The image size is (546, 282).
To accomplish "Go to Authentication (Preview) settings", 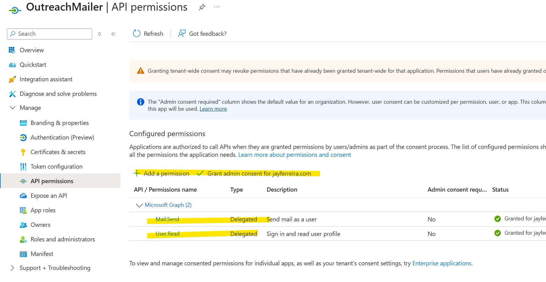I will [x=62, y=137].
